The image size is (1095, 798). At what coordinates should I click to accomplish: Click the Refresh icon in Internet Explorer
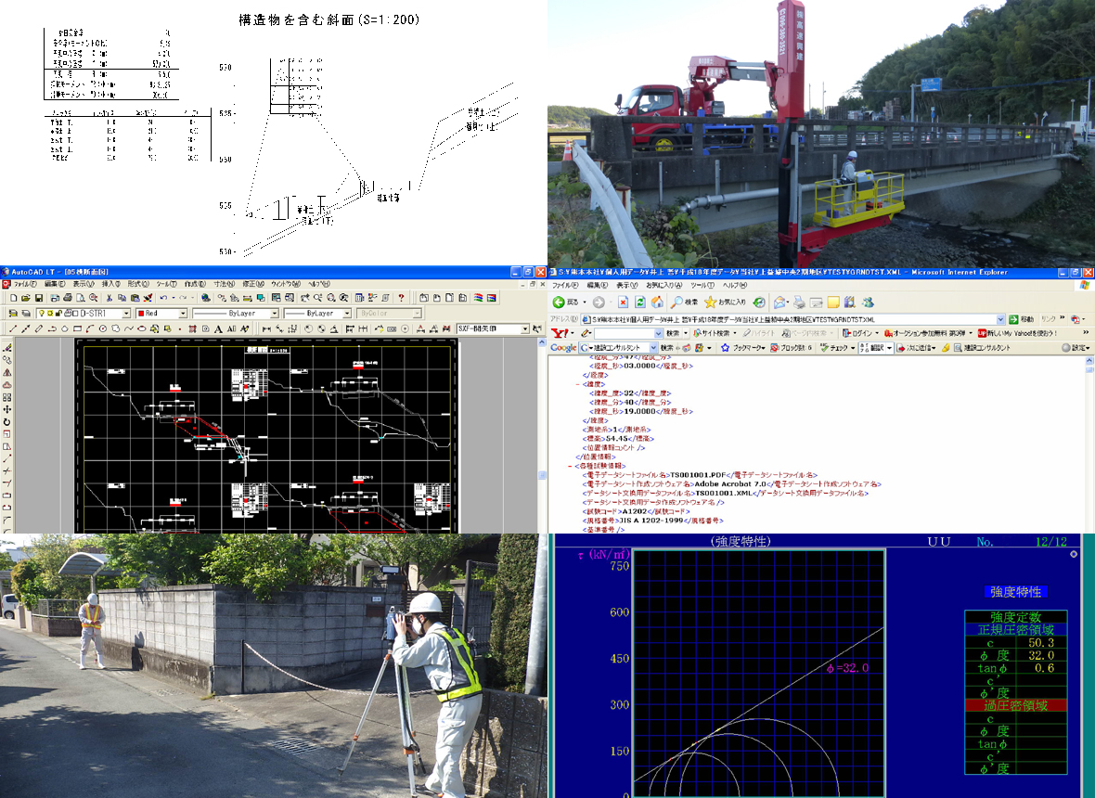pyautogui.click(x=639, y=302)
